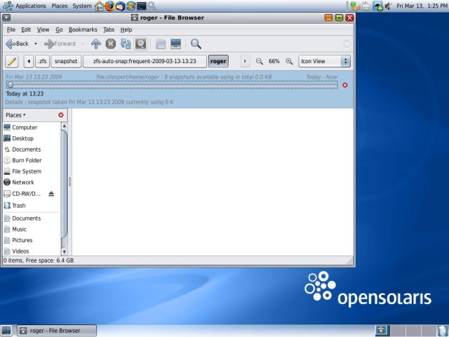449x337 pixels.
Task: Click the middle of the snapshot timeline track
Action: pos(172,85)
